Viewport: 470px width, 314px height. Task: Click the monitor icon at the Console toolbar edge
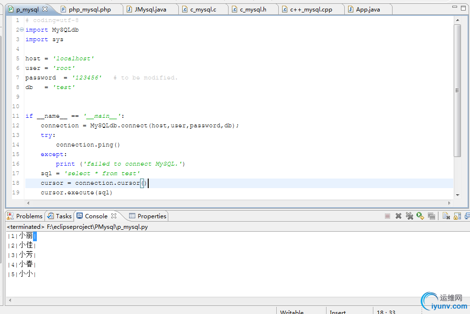pyautogui.click(x=467, y=216)
